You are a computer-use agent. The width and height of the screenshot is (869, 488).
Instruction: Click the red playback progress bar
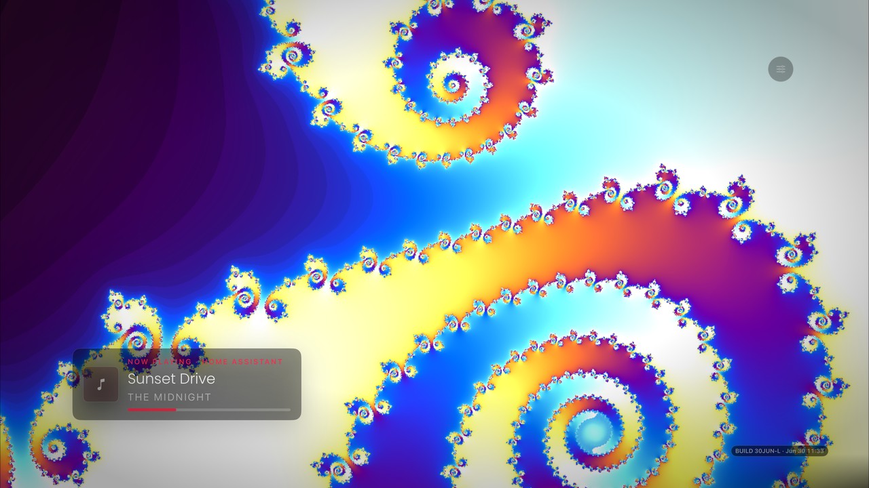coord(209,409)
